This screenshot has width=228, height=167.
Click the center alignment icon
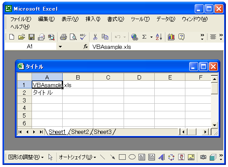click(213, 37)
